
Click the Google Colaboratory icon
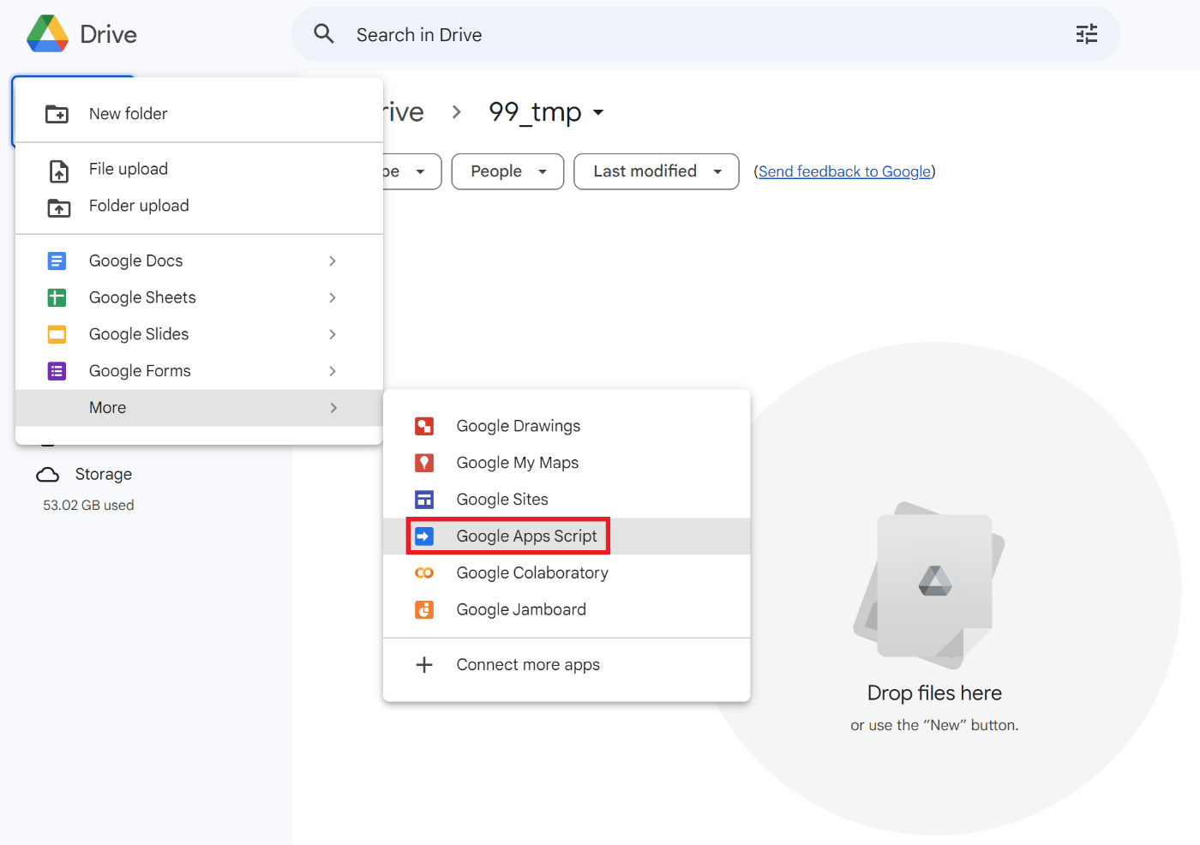424,573
